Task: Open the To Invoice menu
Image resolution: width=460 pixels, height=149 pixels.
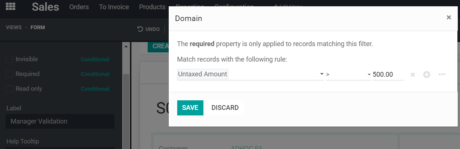Action: [114, 7]
